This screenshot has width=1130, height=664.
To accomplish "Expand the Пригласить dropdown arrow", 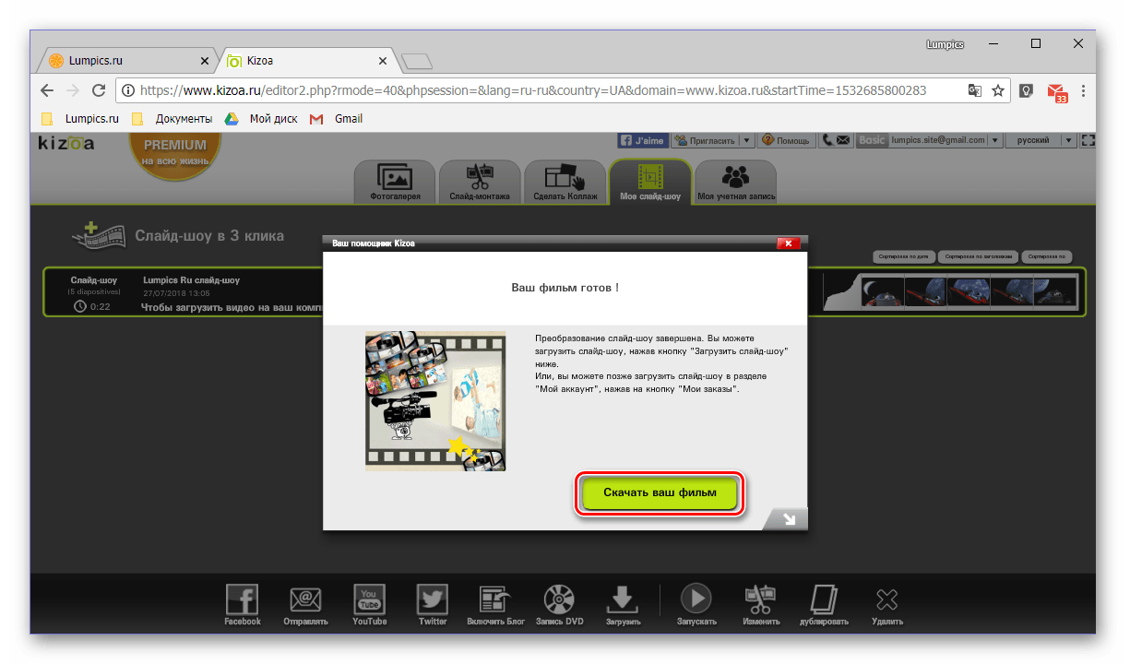I will [x=747, y=140].
